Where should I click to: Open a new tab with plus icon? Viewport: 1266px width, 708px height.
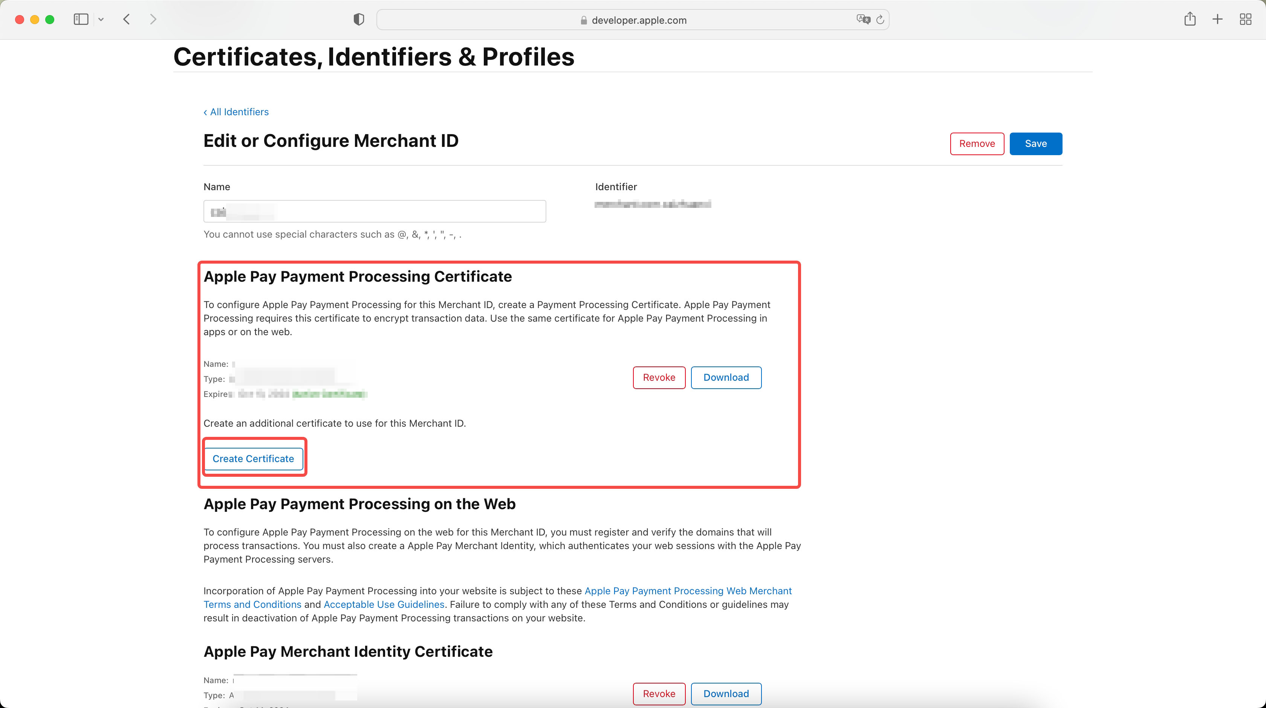(1217, 20)
